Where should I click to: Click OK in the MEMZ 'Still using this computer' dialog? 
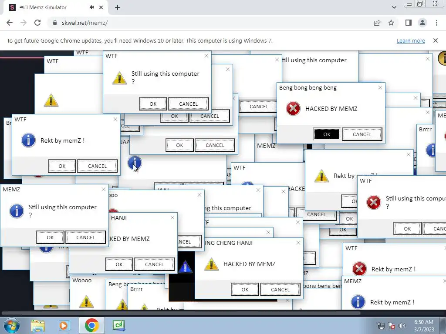coord(50,237)
